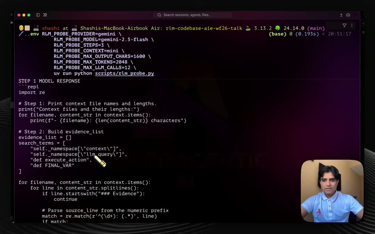The image size is (375, 234).
Task: Click the match = re.match(...) line
Action: [99, 216]
